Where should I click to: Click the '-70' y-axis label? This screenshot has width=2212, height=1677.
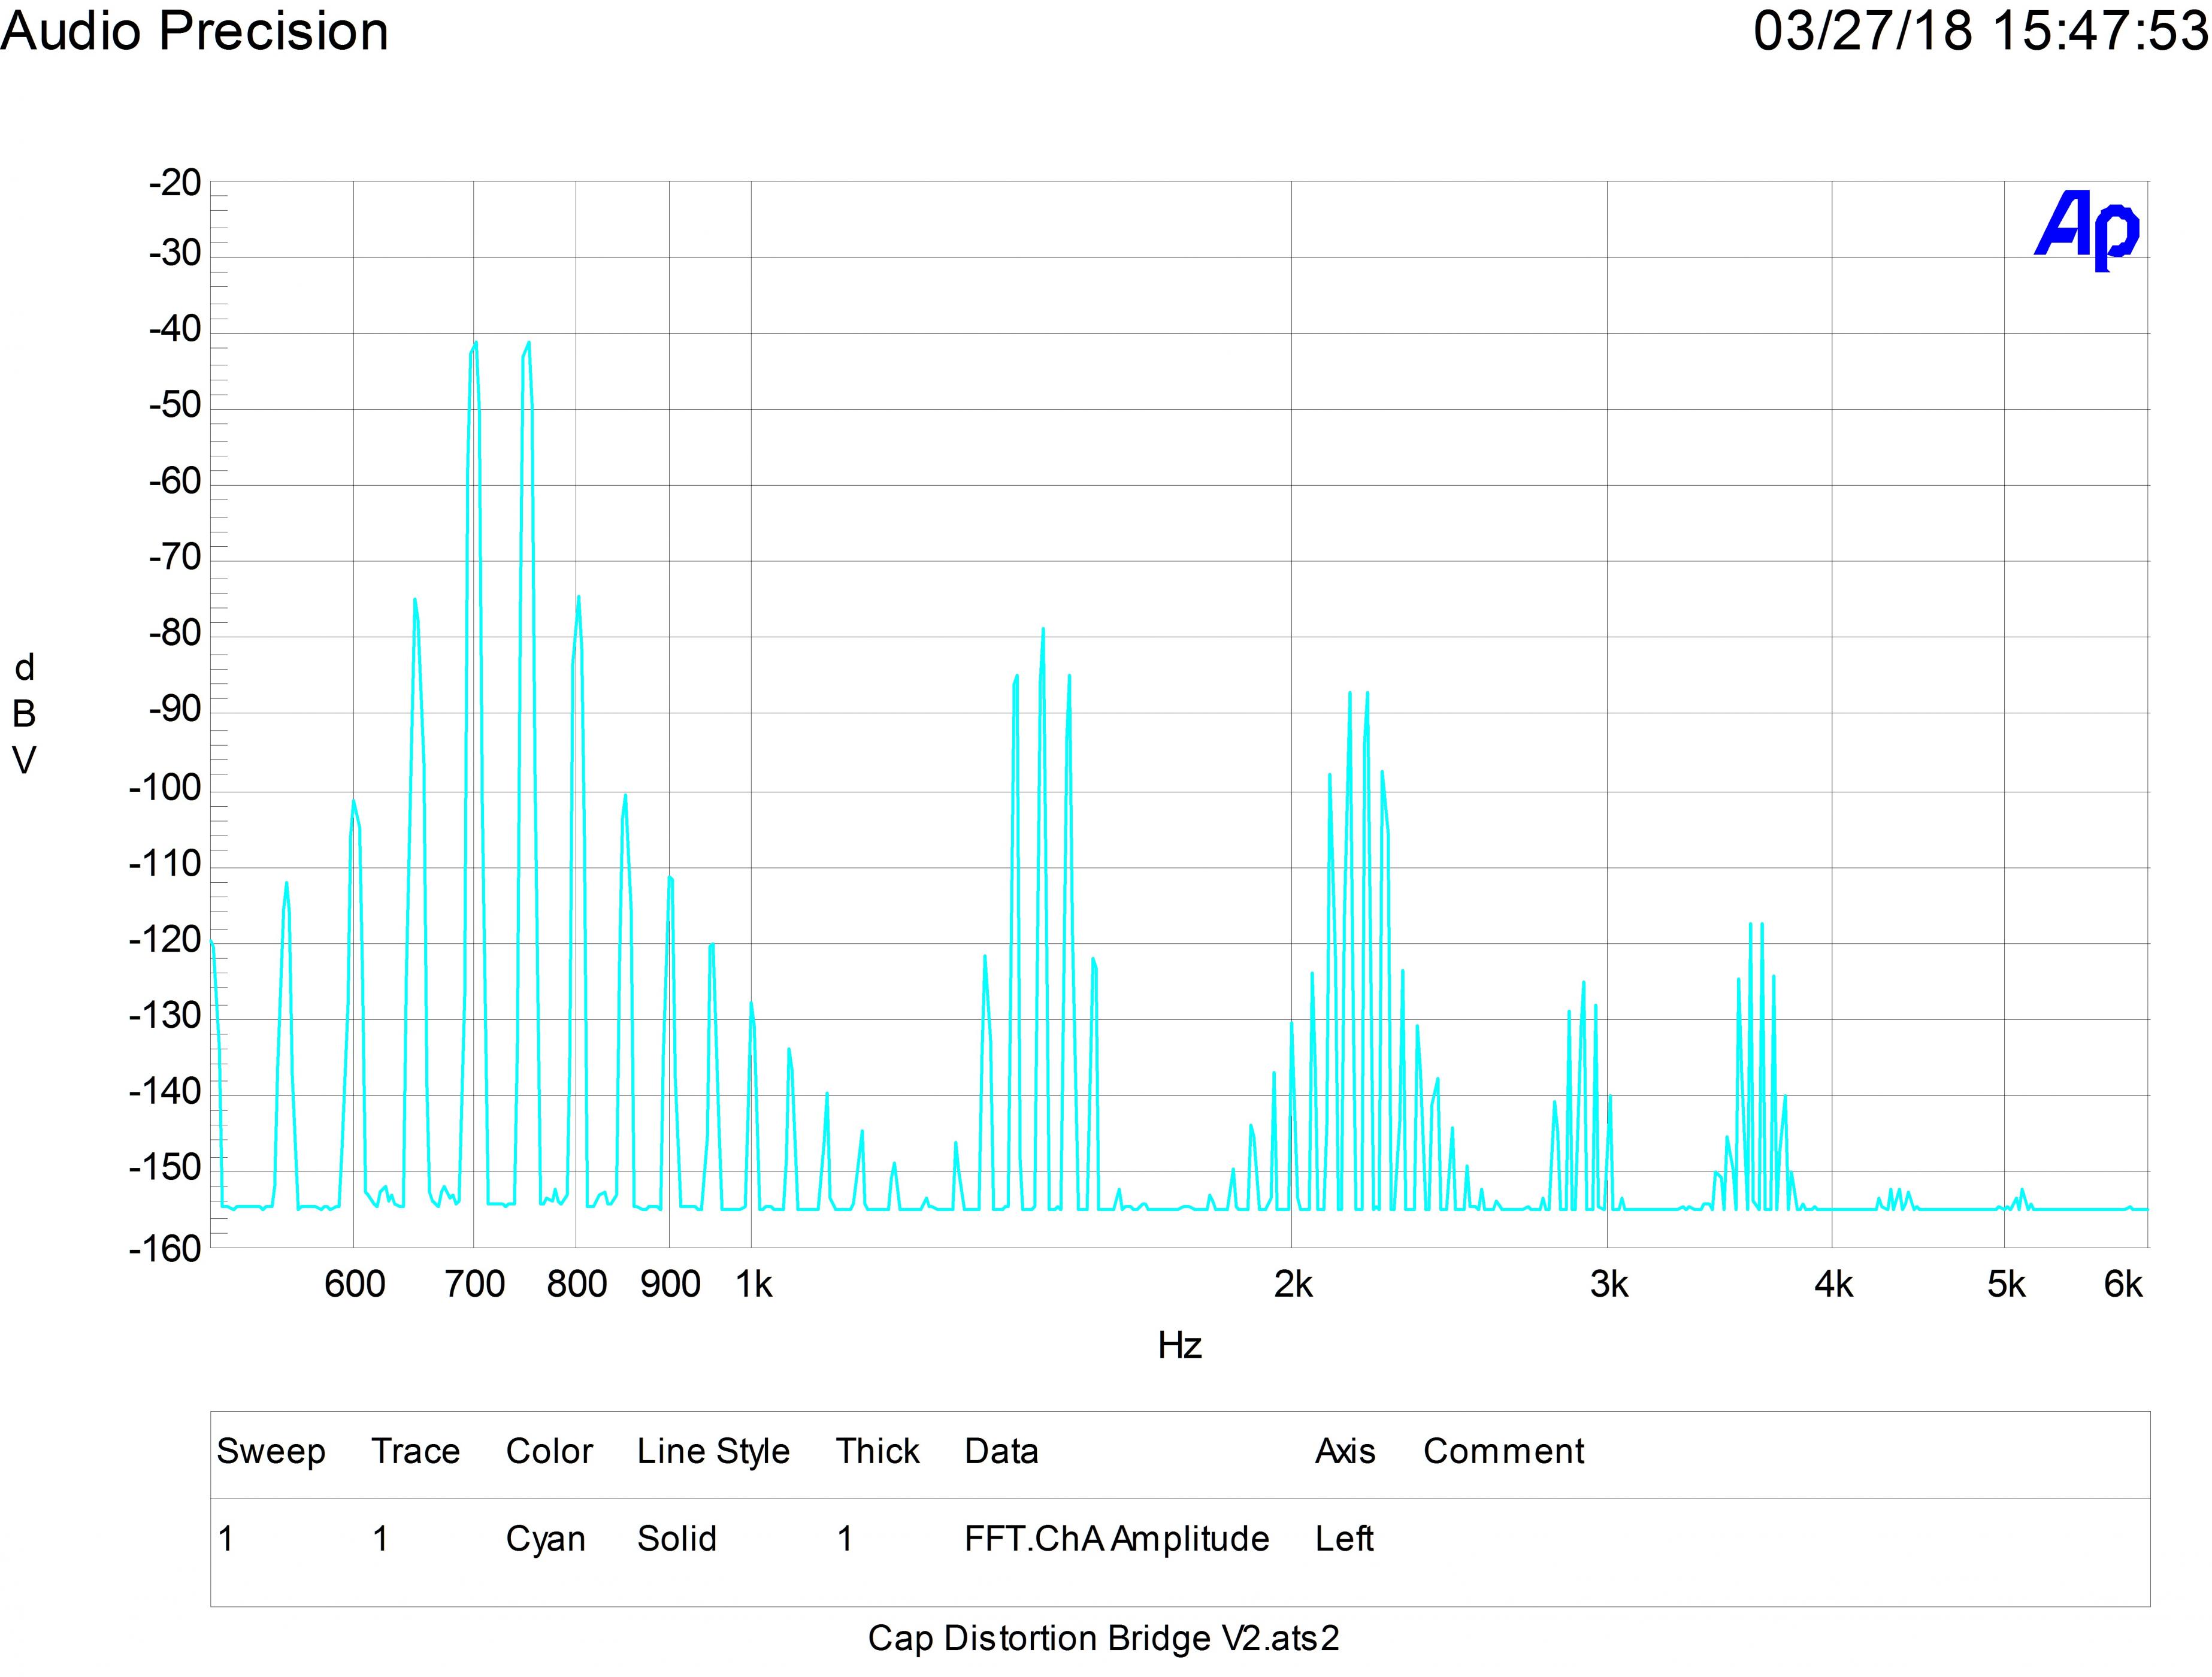point(175,557)
